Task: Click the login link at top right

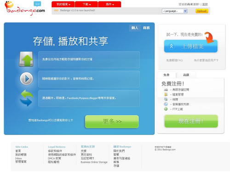Action: pyautogui.click(x=205, y=4)
